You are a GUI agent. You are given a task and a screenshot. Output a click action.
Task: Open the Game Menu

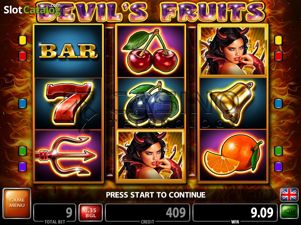click(17, 203)
